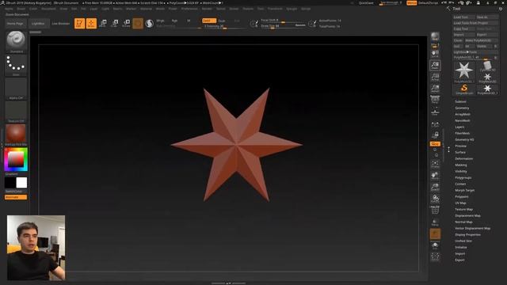Select the white secondary color swatch
This screenshot has width=507, height=285.
(x=21, y=183)
